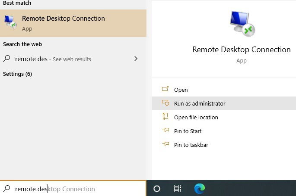Image resolution: width=296 pixels, height=196 pixels.
Task: Open the Remote Desktop Connection best match result
Action: (73, 23)
